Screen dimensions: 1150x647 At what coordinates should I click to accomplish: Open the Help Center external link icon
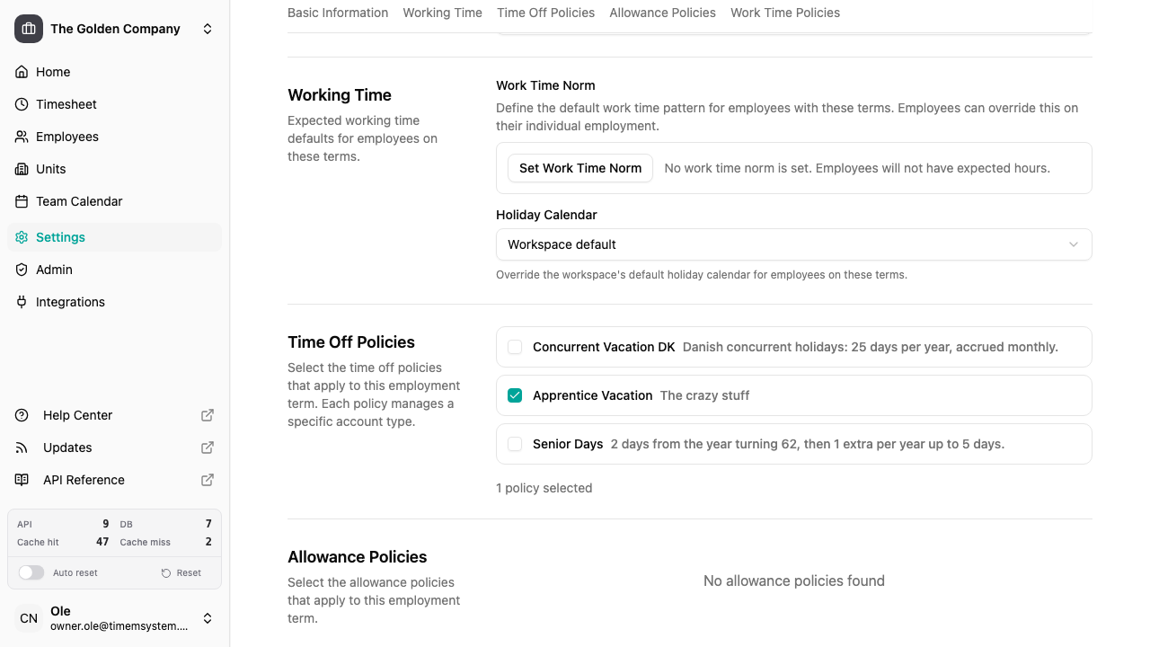point(207,414)
